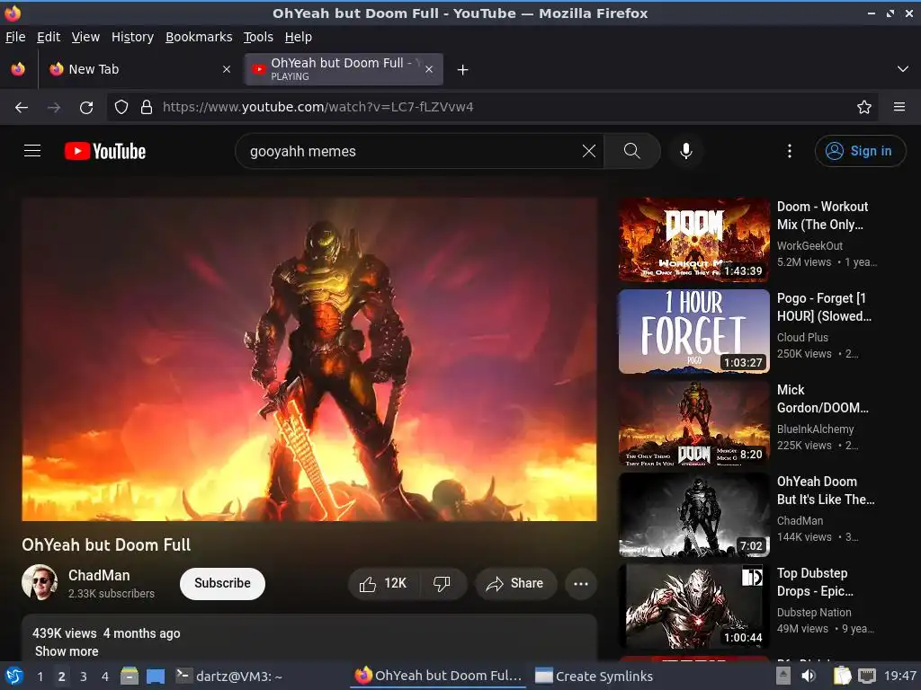The height and width of the screenshot is (690, 921).
Task: Focus the Firefox URL address bar
Action: (x=494, y=107)
